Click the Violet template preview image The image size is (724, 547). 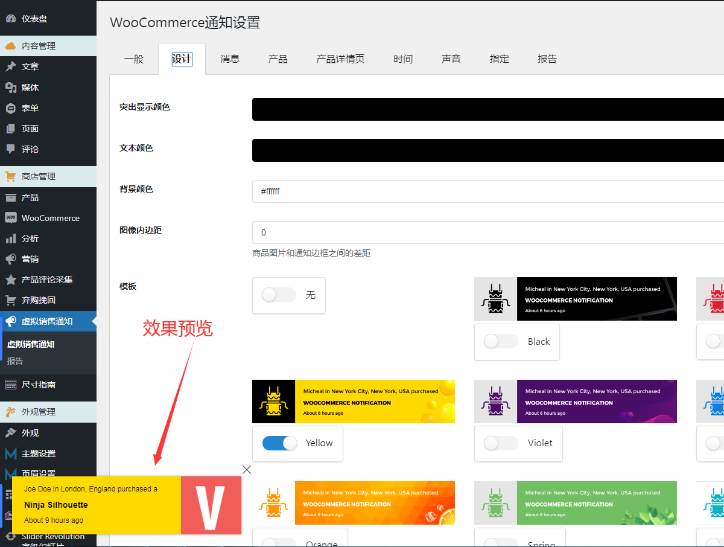coord(576,401)
